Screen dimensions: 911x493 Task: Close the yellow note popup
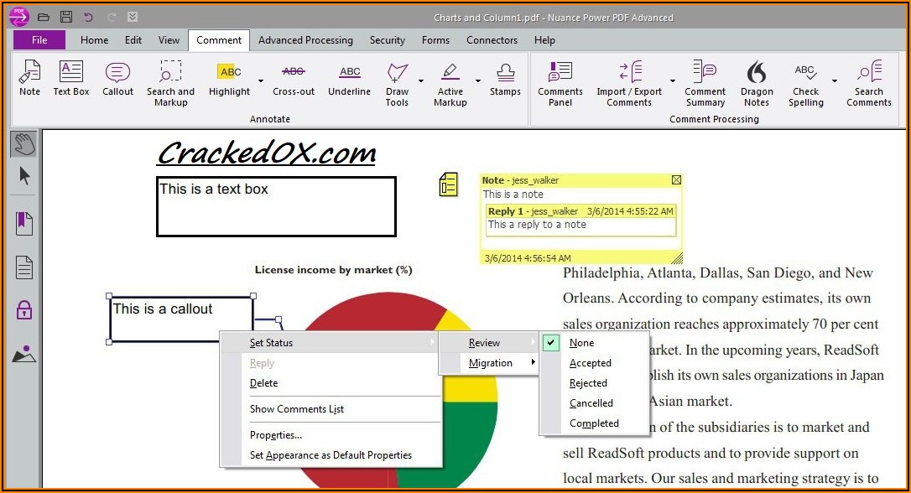[x=676, y=180]
